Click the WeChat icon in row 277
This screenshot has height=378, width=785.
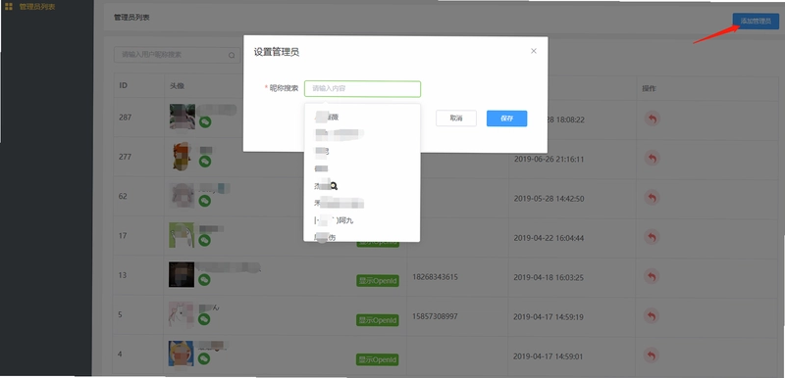pyautogui.click(x=205, y=162)
